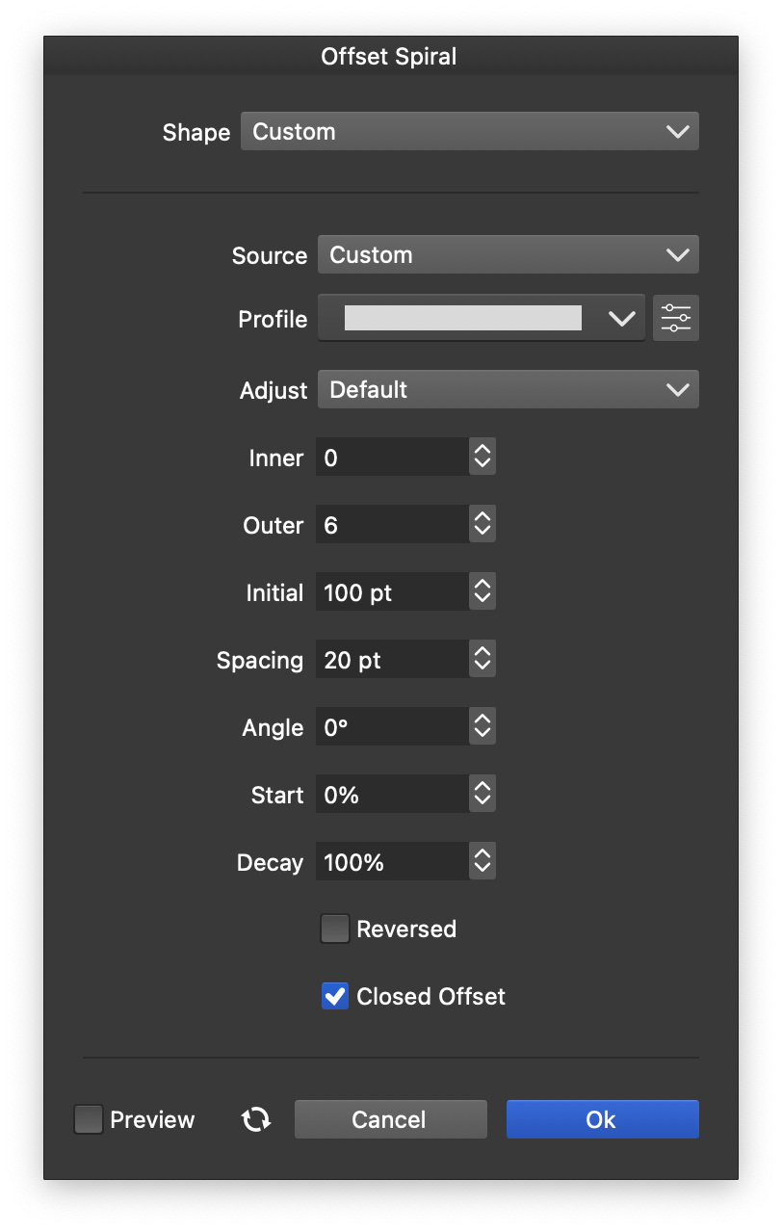Click the Start percentage input field
Screen dimensions: 782x1231
pyautogui.click(x=392, y=795)
